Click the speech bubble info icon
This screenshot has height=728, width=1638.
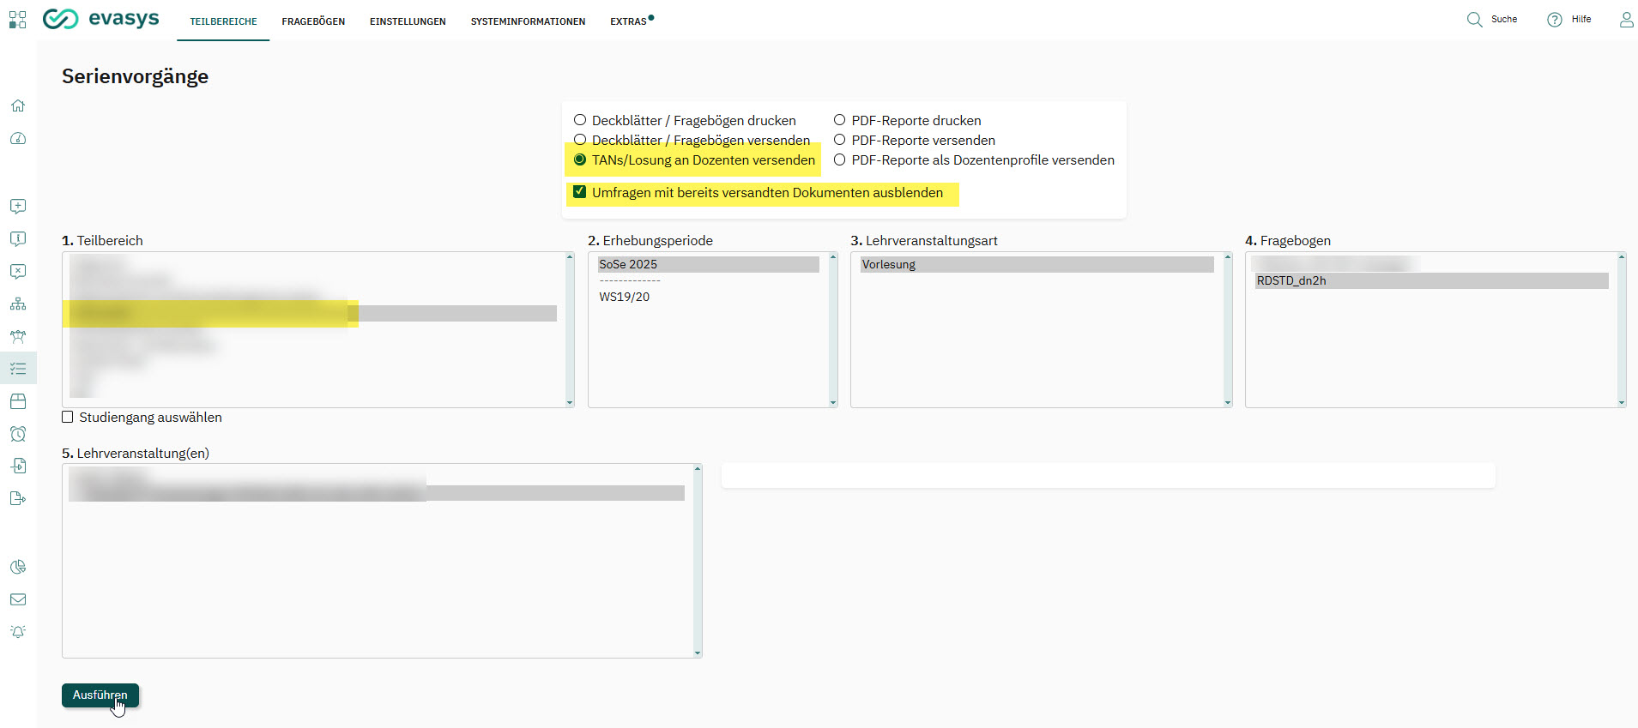[x=18, y=239]
